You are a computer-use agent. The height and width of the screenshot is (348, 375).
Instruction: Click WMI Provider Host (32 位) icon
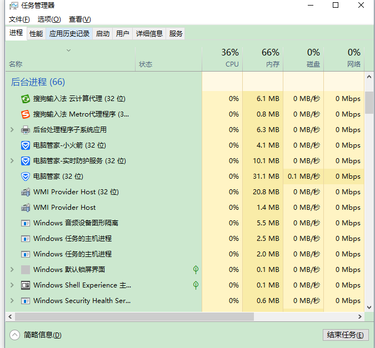click(x=26, y=192)
